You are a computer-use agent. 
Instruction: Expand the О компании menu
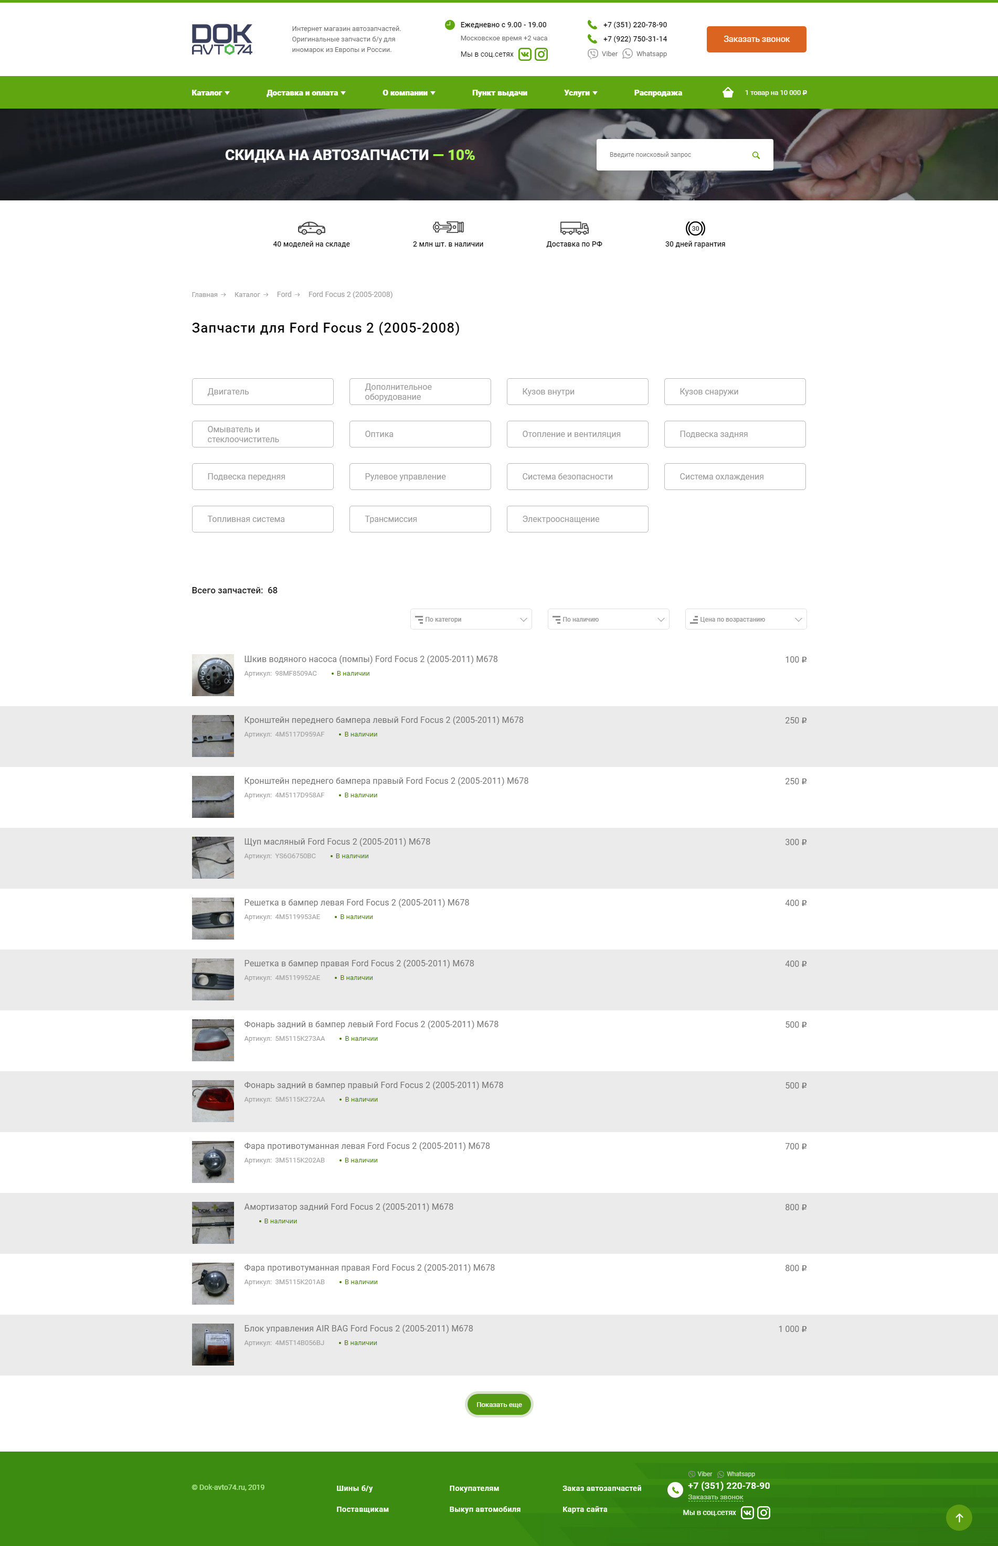409,93
